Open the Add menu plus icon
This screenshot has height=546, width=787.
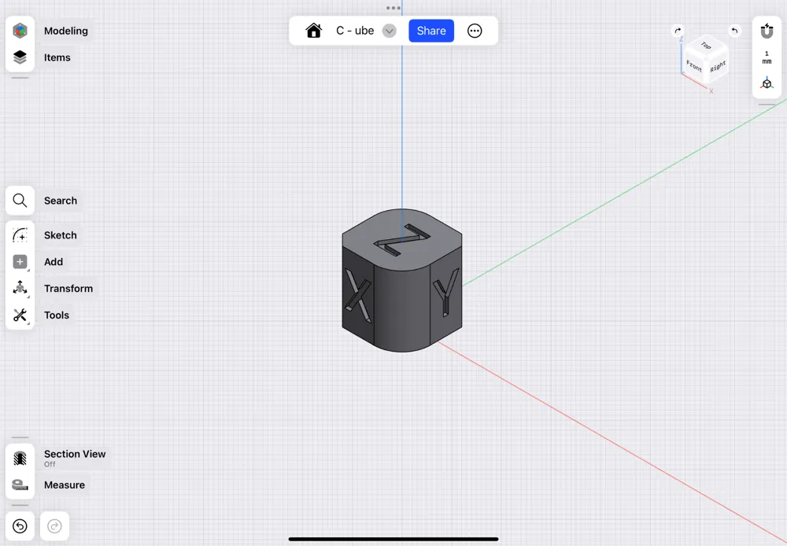pos(20,261)
